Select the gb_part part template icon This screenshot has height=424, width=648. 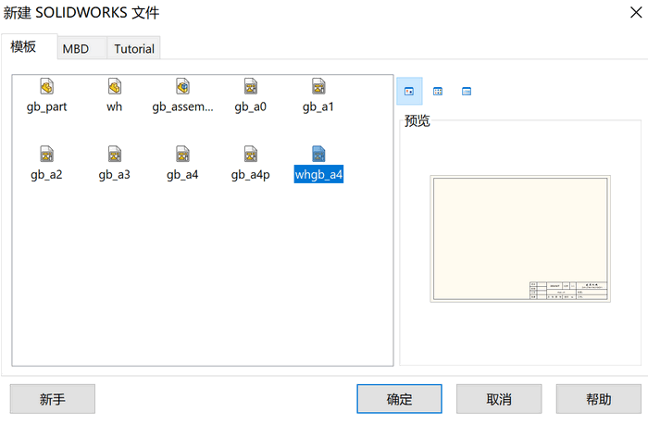click(46, 87)
